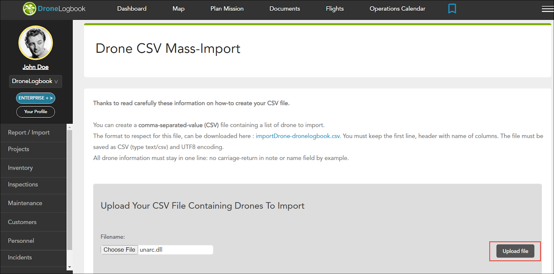Open the Documents menu item

tap(285, 9)
